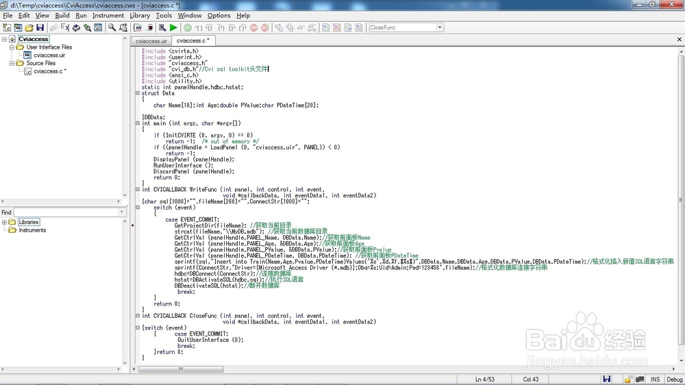The width and height of the screenshot is (685, 385).
Task: Select cviaccess.c * in Source Files tree
Action: coord(50,71)
